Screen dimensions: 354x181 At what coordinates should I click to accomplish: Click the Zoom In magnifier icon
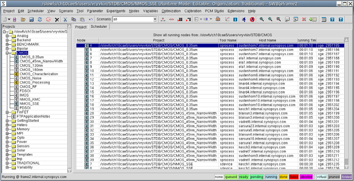tap(262, 19)
